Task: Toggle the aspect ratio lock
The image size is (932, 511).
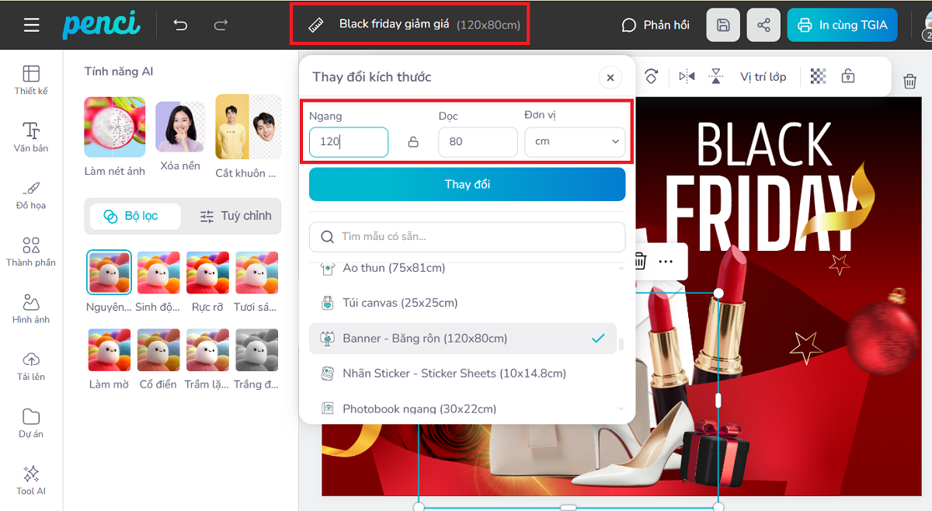Action: click(x=413, y=142)
